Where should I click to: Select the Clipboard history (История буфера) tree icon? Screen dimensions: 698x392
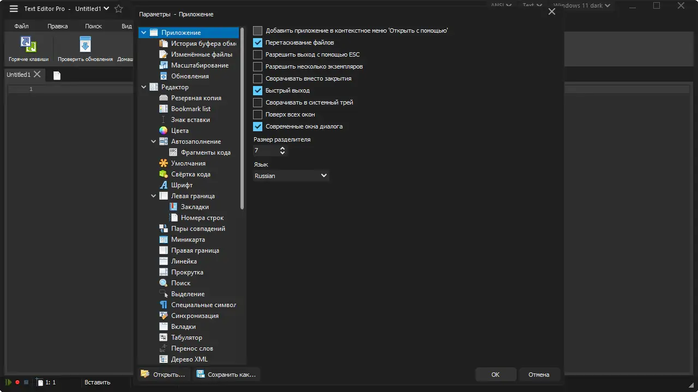point(163,44)
